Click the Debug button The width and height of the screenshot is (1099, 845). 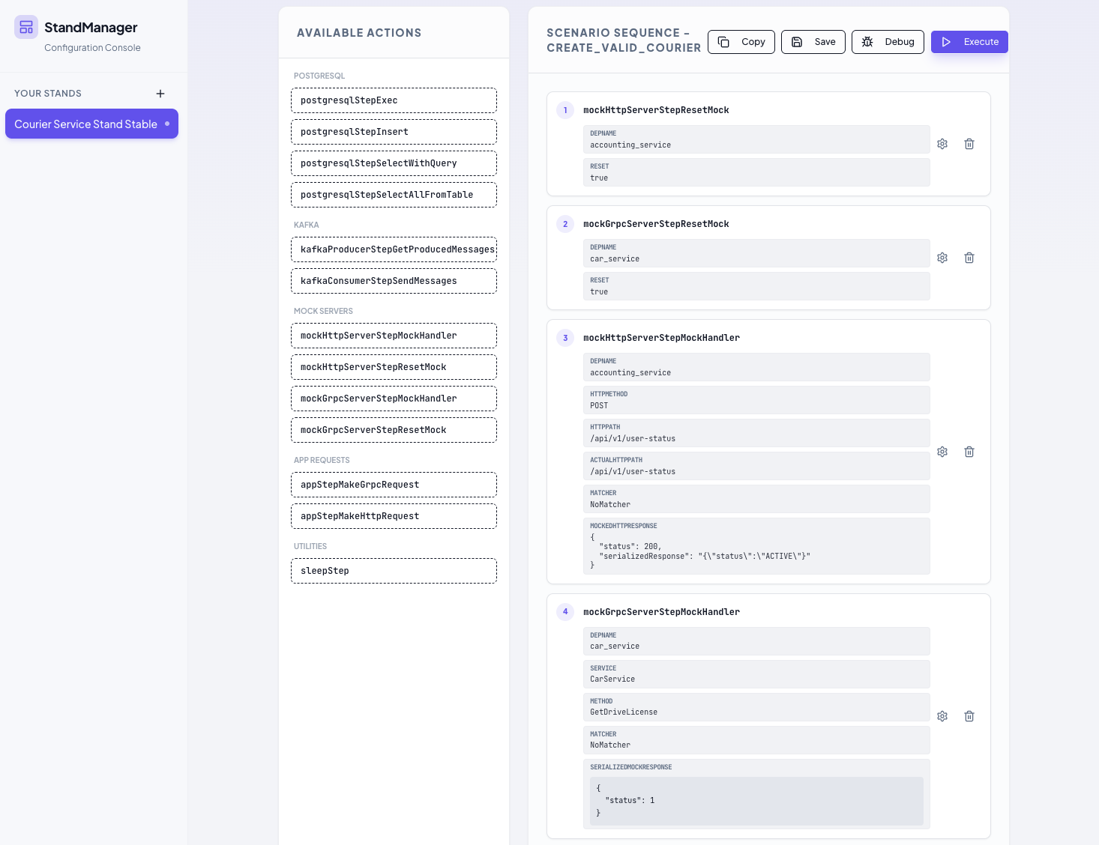click(888, 42)
